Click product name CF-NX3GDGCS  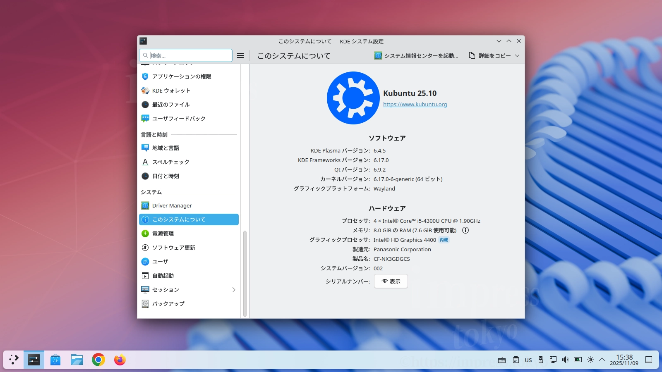coord(392,259)
